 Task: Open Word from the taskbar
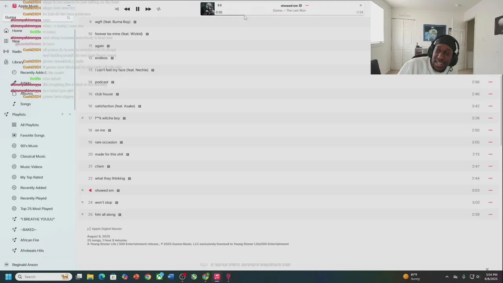(x=171, y=277)
